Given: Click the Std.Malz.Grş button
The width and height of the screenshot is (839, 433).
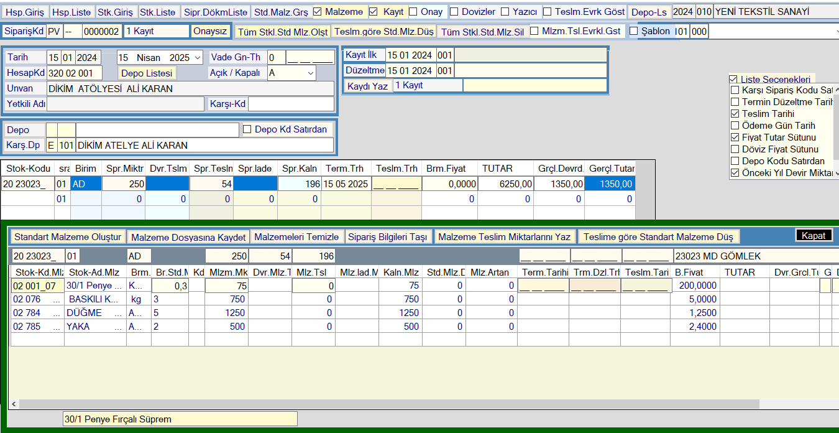Looking at the screenshot, I should (x=281, y=12).
